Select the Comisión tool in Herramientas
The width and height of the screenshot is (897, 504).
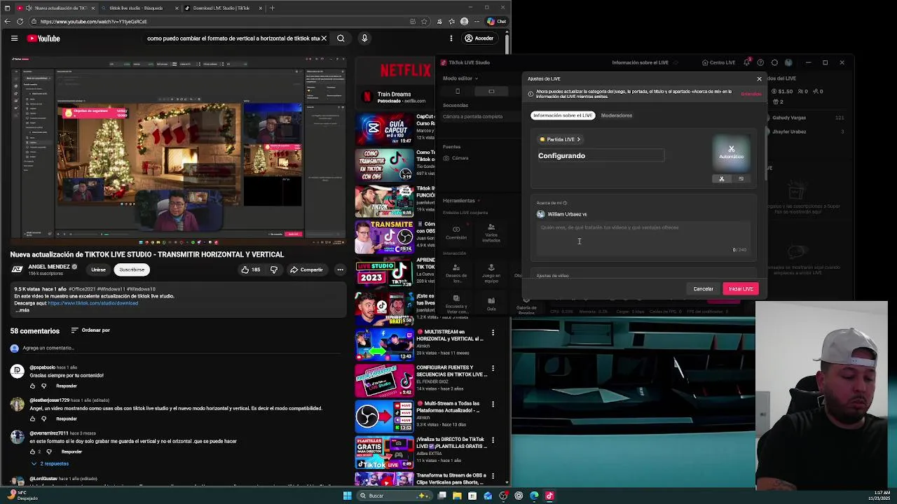point(456,233)
